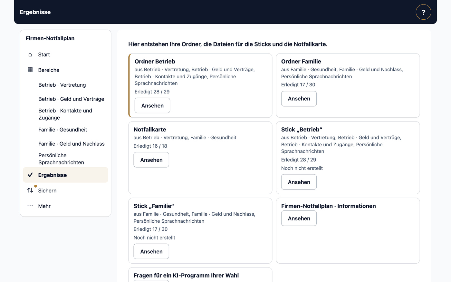The width and height of the screenshot is (451, 282).
Task: Open Mehr in the sidebar
Action: [65, 206]
